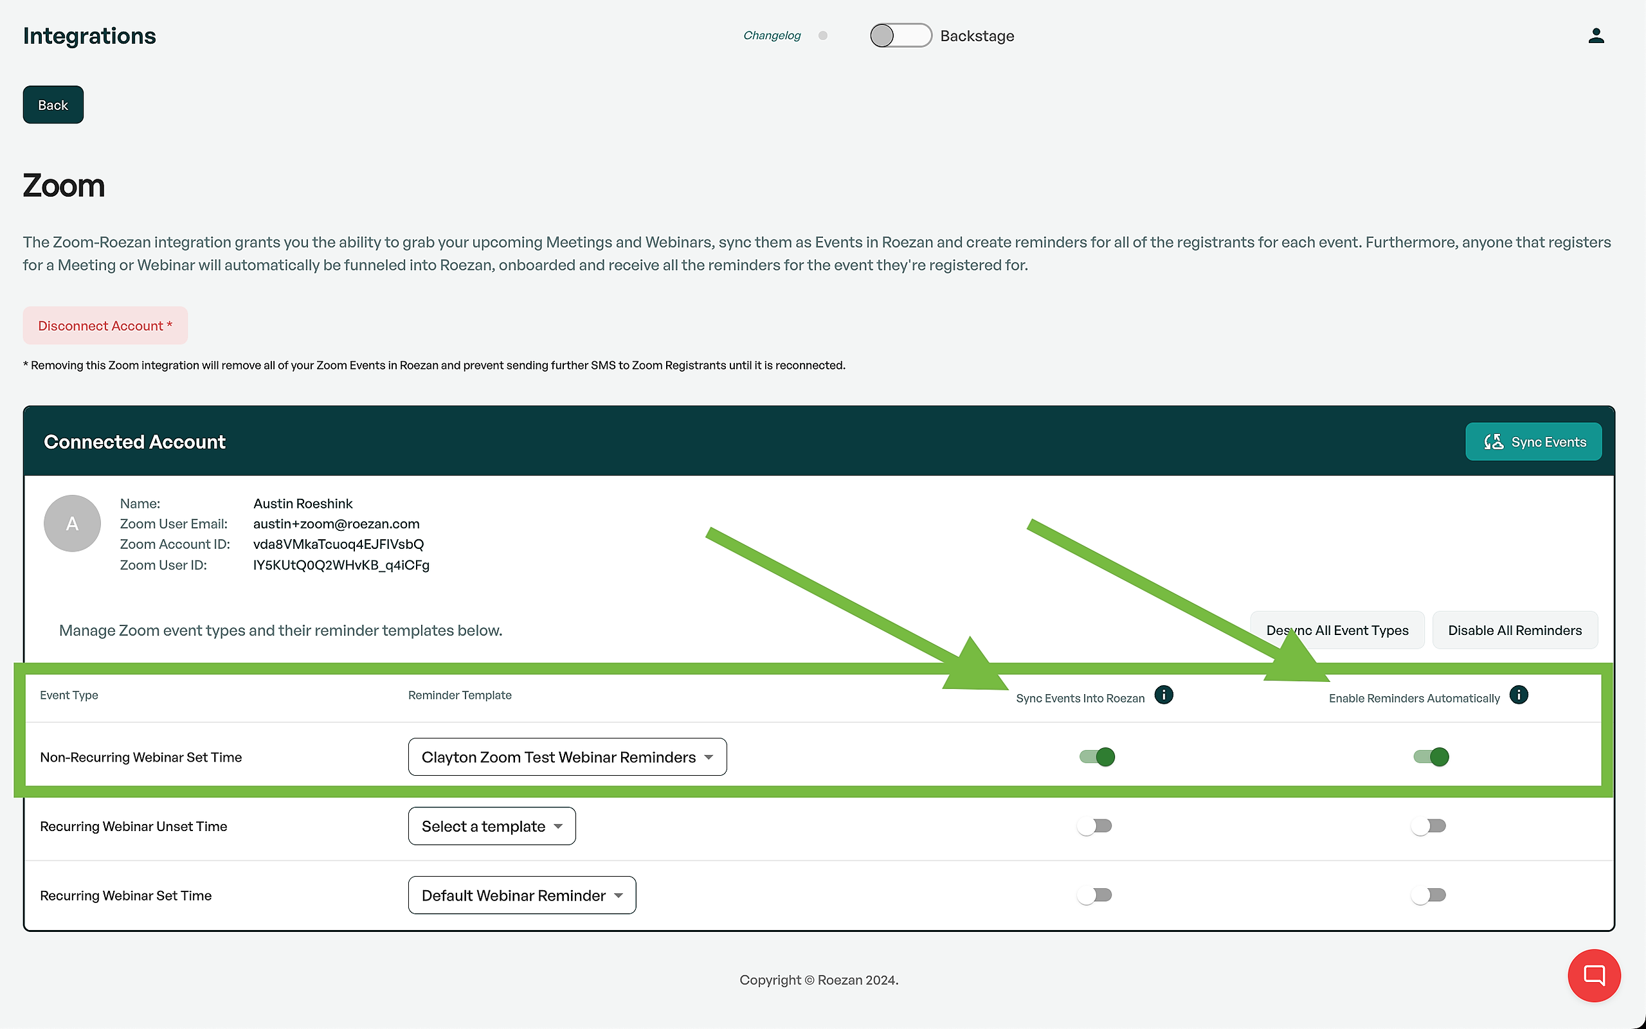This screenshot has width=1646, height=1029.
Task: Toggle the Backstage switch
Action: pyautogui.click(x=900, y=35)
